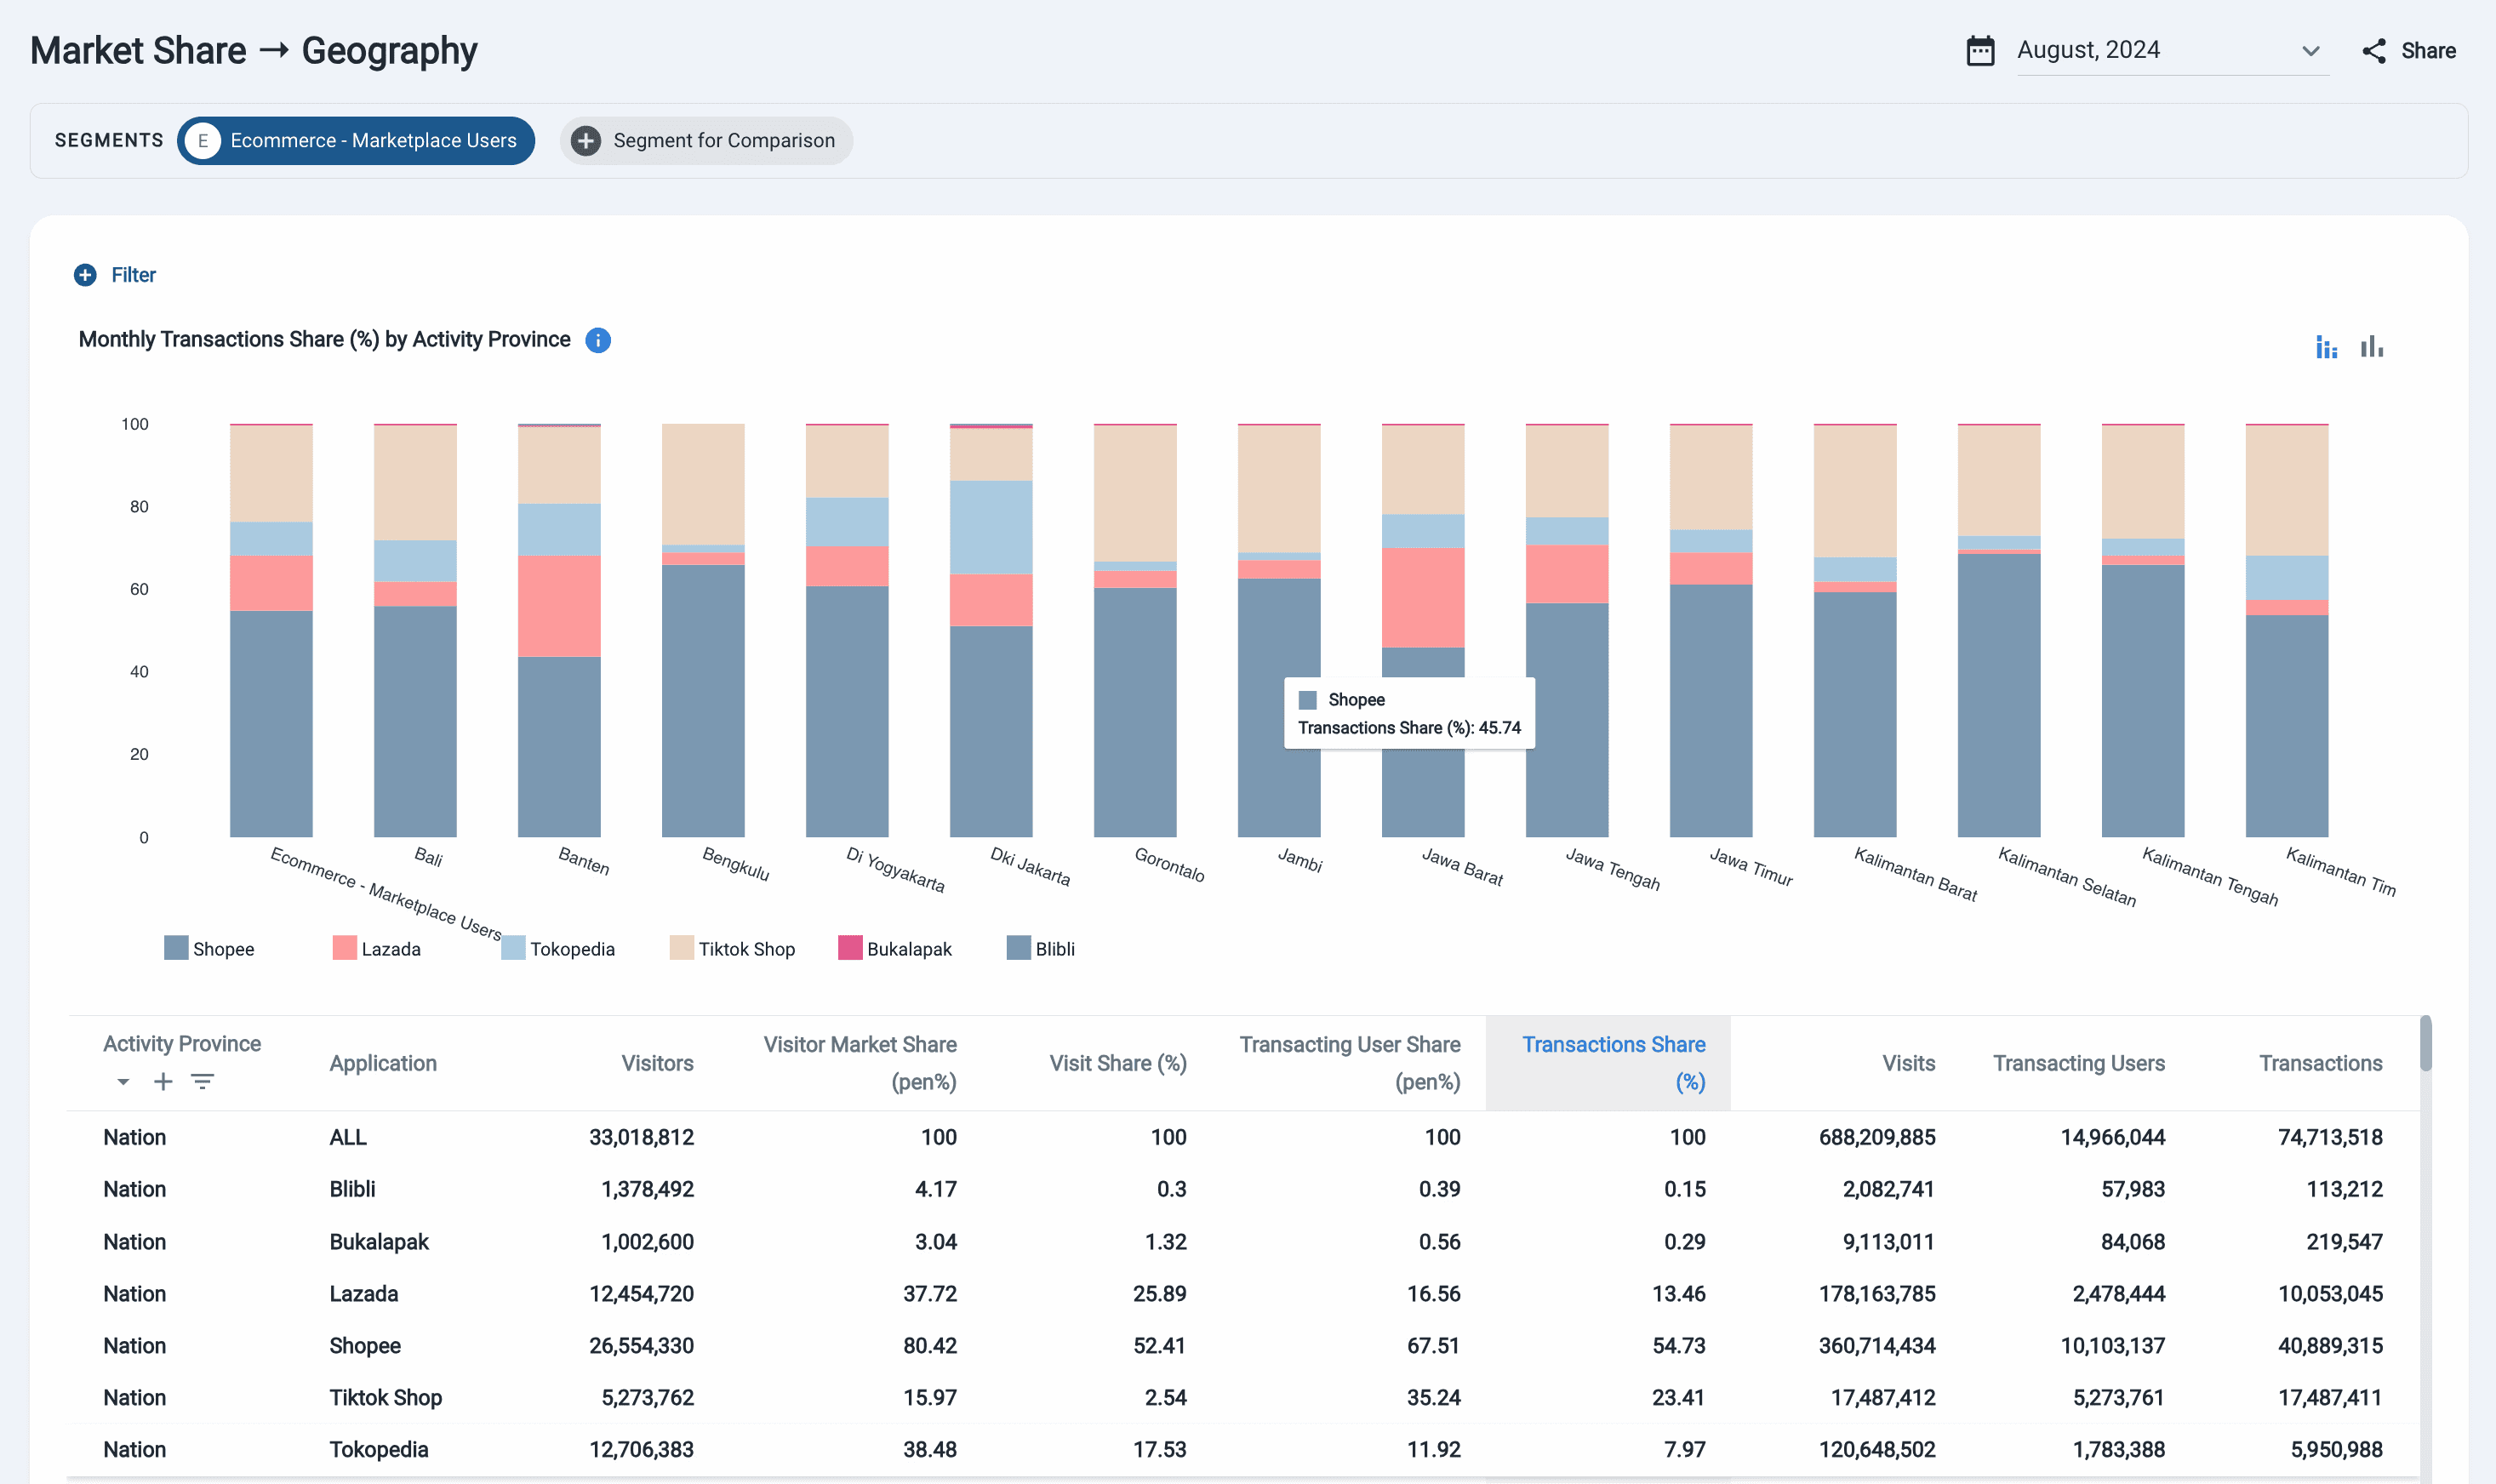Click the Bali bar
This screenshot has height=1484, width=2496.
(415, 630)
